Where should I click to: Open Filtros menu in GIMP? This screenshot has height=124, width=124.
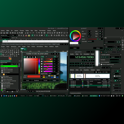[46, 46]
